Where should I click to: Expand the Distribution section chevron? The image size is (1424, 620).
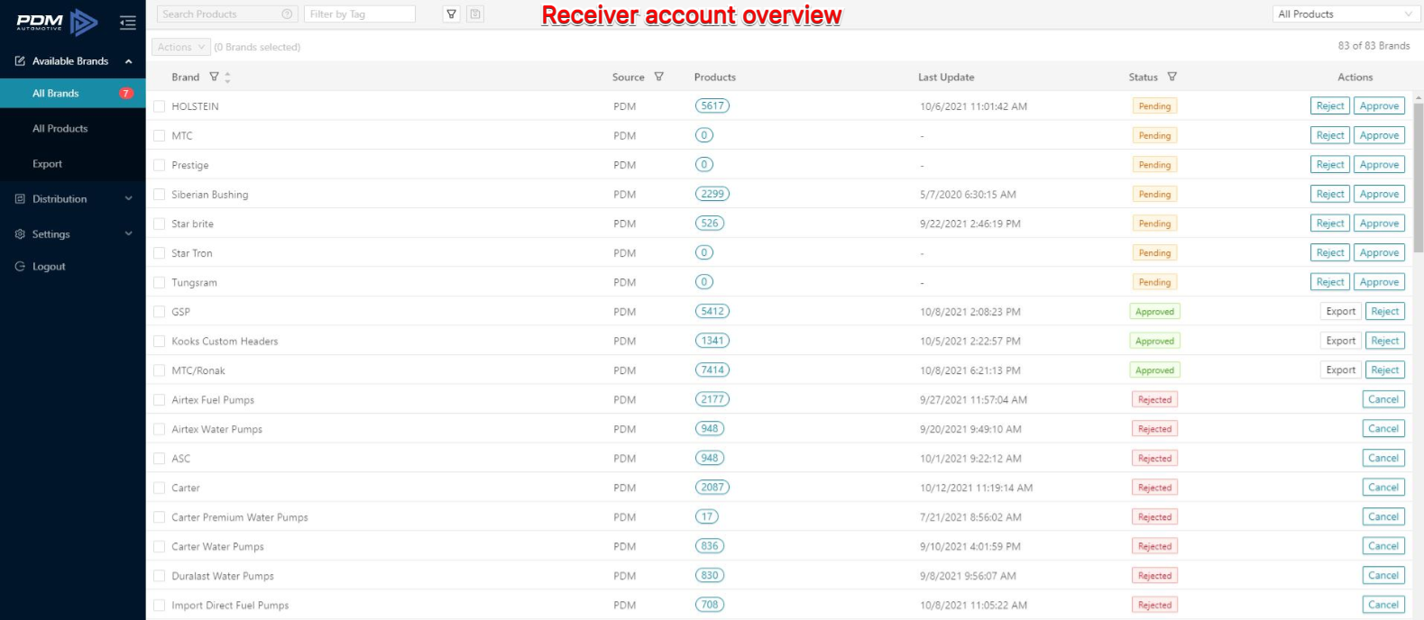click(x=129, y=199)
